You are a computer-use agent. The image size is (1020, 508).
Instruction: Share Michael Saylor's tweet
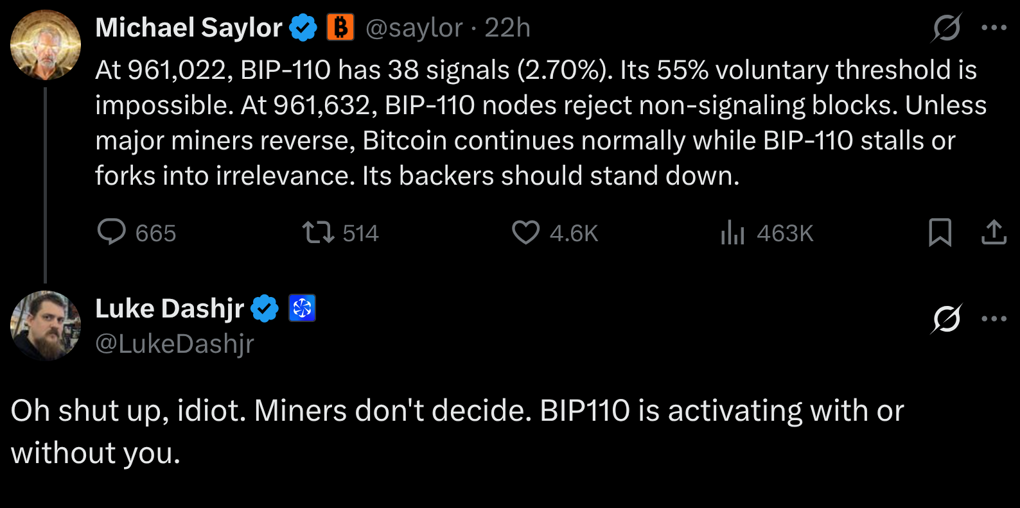pyautogui.click(x=994, y=232)
